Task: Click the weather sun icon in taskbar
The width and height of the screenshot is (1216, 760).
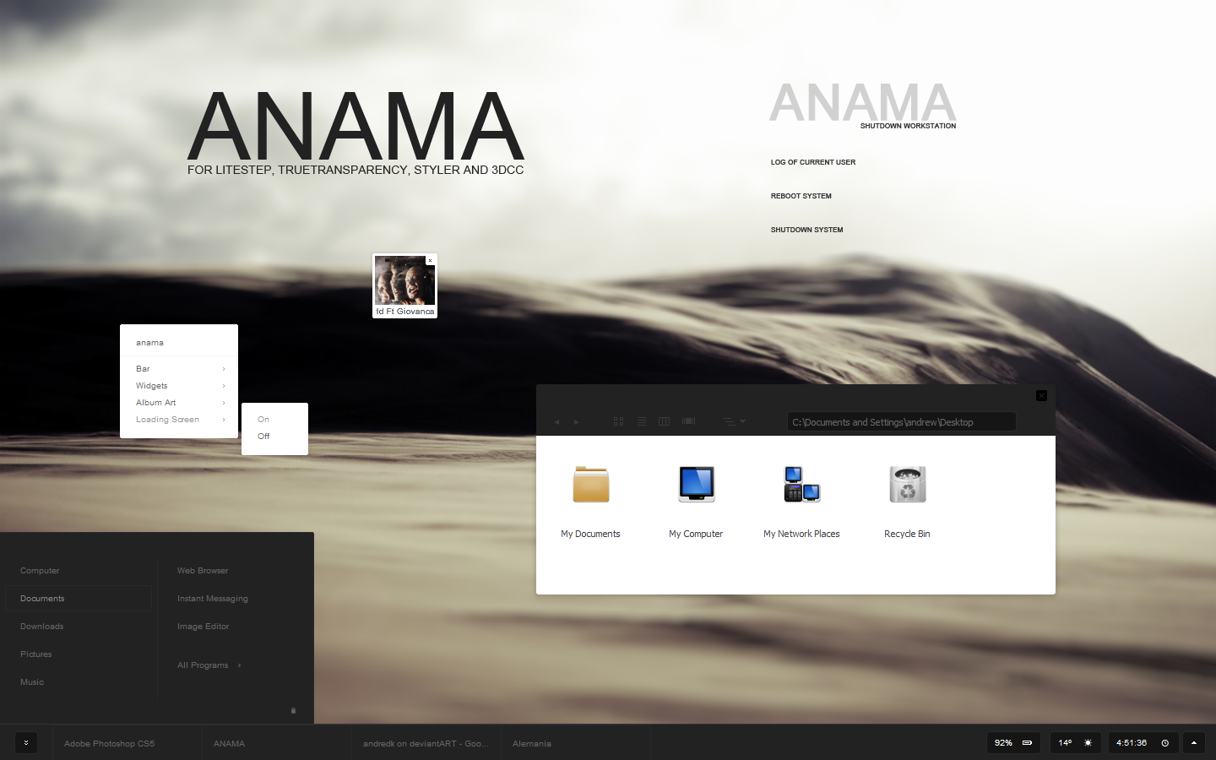Action: pyautogui.click(x=1088, y=743)
